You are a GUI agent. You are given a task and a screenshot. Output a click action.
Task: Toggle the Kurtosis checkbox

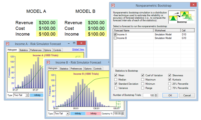169,79
